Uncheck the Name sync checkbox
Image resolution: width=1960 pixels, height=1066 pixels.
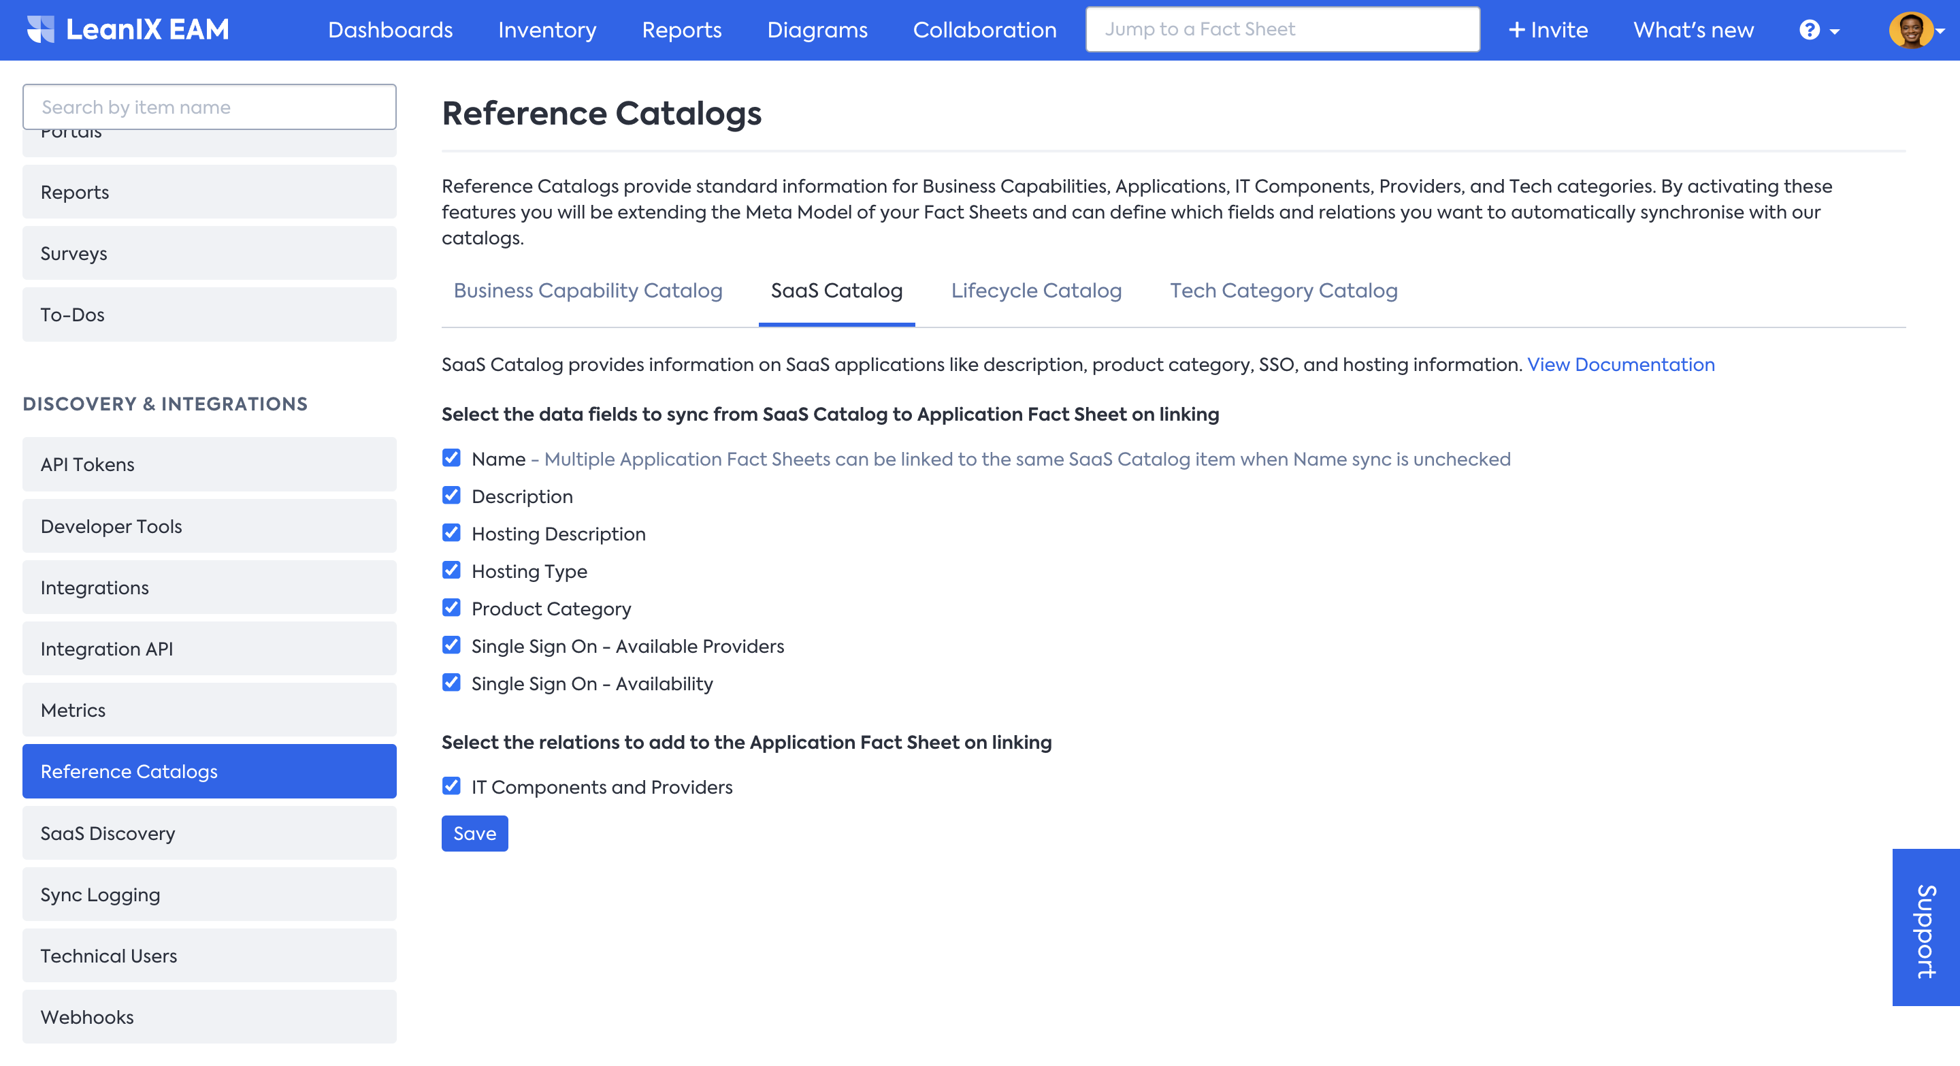coord(451,458)
